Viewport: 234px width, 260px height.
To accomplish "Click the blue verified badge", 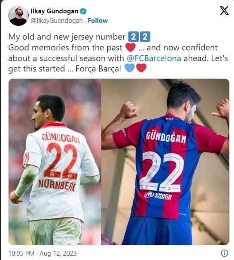I will pyautogui.click(x=83, y=11).
